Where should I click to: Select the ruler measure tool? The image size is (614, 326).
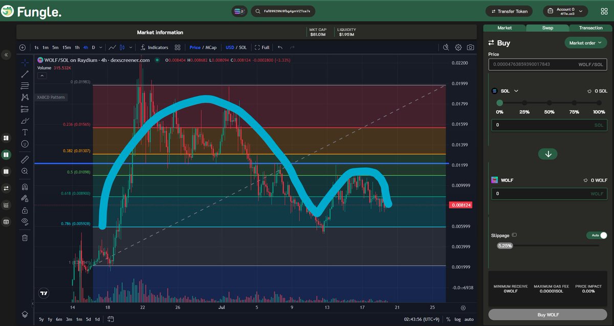tap(25, 160)
